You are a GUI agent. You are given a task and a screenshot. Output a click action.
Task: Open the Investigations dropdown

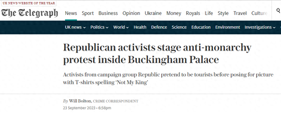[260, 27]
